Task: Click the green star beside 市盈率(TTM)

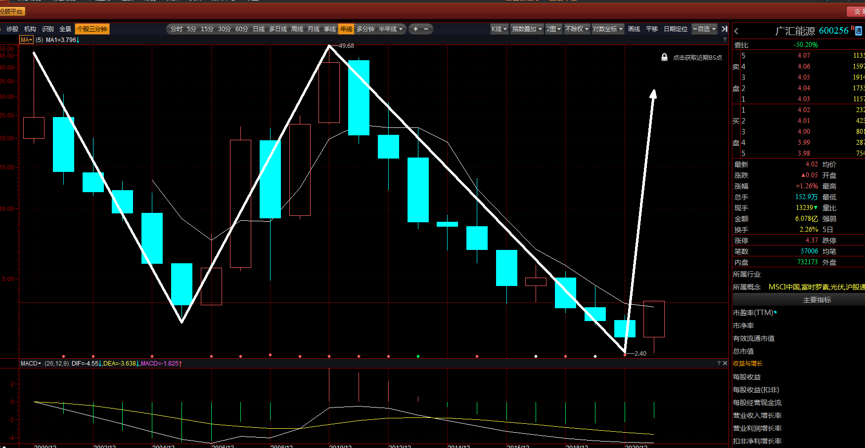Action: [775, 312]
